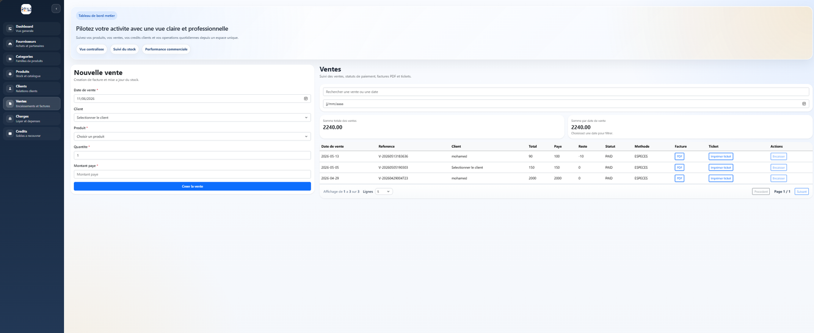
Task: Click the Categories folder icon
Action: [10, 59]
